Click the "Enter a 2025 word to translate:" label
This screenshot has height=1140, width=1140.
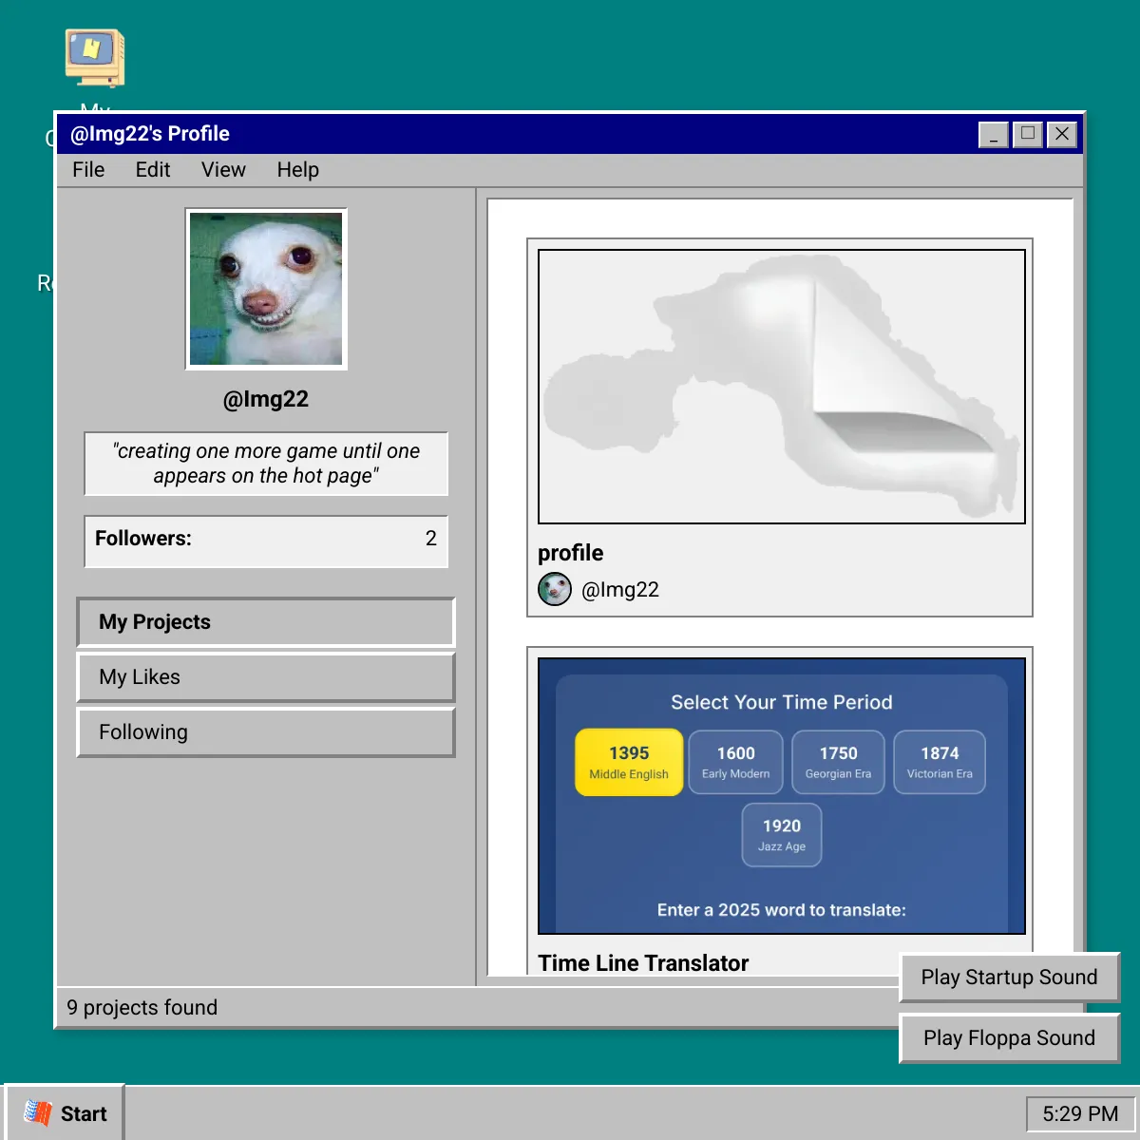click(x=782, y=910)
